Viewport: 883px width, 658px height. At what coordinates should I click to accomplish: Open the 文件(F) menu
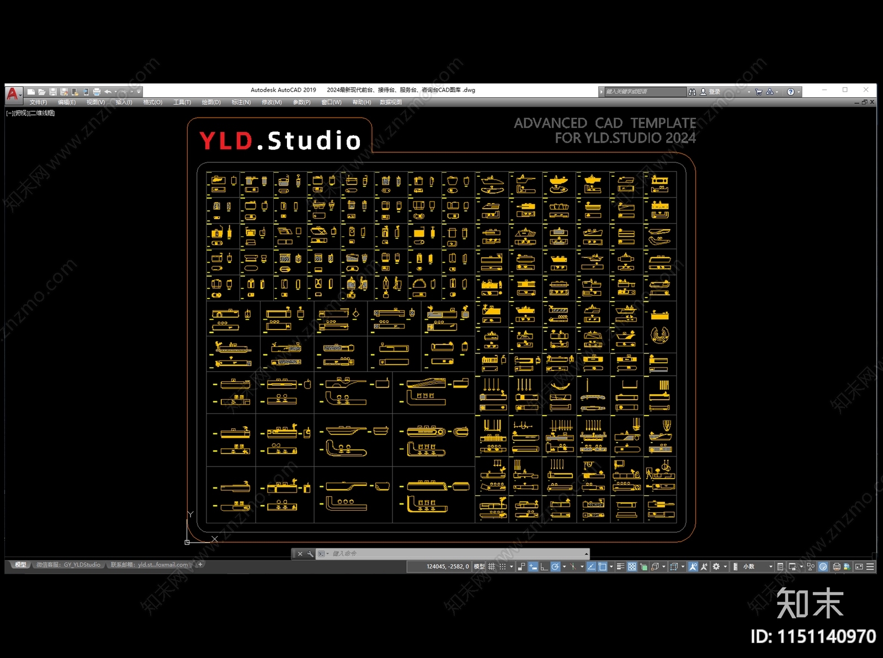pos(38,102)
